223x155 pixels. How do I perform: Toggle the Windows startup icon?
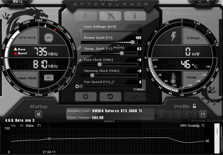(38, 114)
